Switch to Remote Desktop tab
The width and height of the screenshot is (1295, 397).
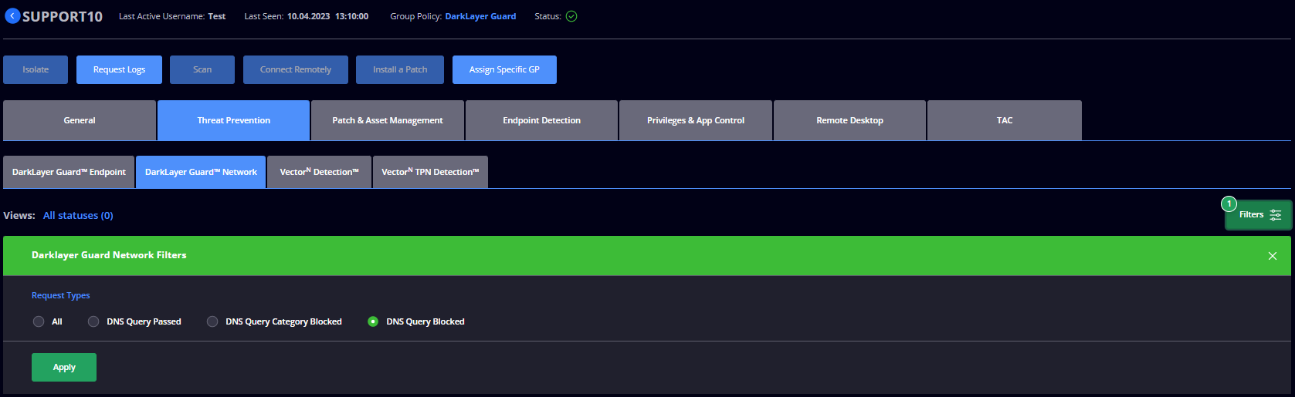point(849,120)
